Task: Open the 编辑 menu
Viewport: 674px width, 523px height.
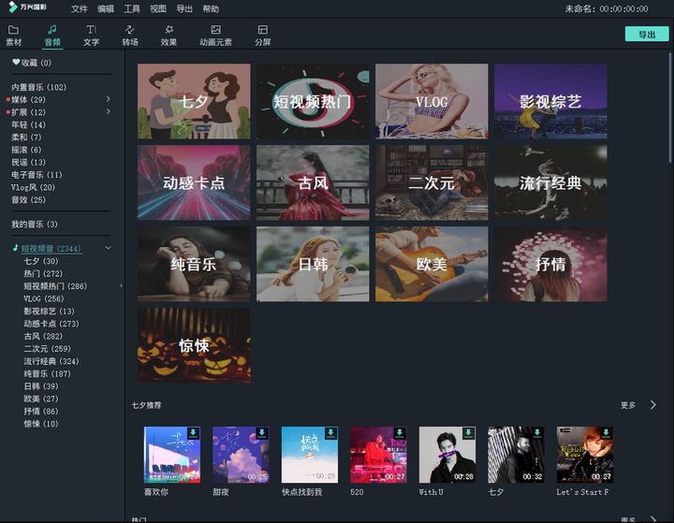Action: 105,8
